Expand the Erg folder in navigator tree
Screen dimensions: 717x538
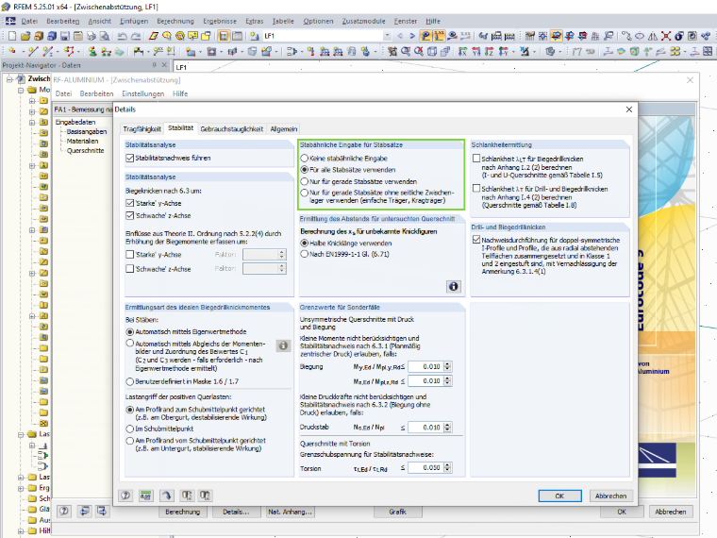coord(21,488)
